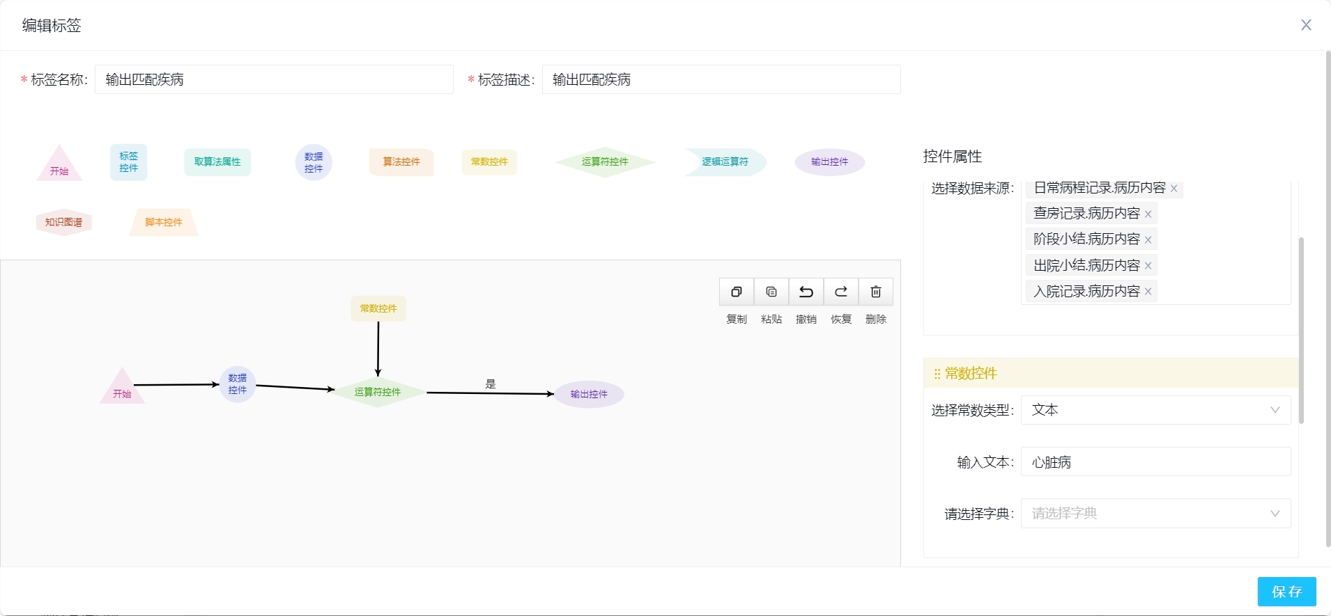Viewport: 1331px width, 616px height.
Task: Focus the 标签描述 input field
Action: pyautogui.click(x=721, y=79)
